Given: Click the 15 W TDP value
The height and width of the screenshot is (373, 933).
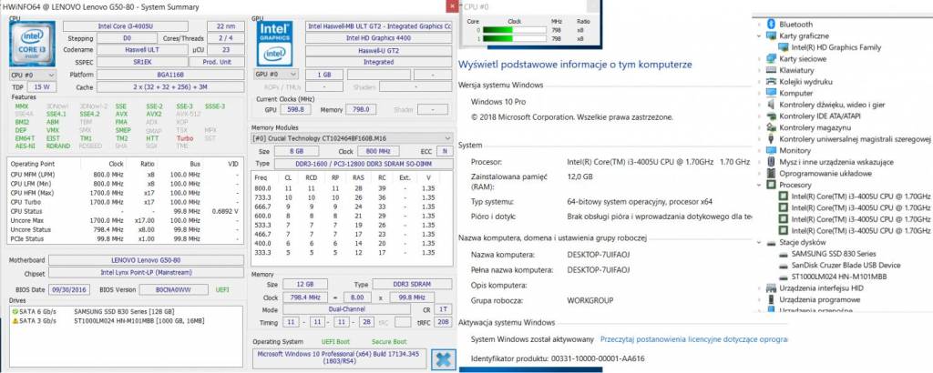Looking at the screenshot, I should 42,86.
